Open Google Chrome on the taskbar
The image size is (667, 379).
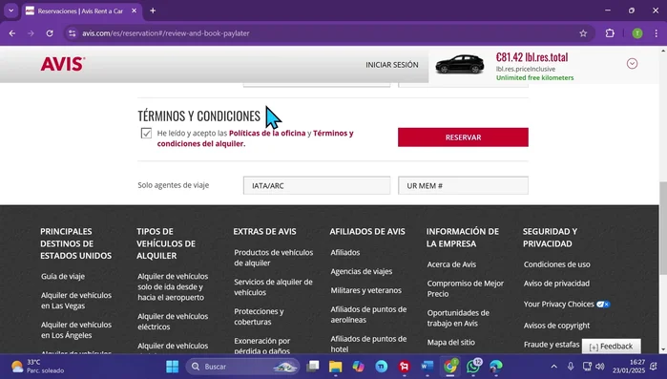[x=450, y=367]
